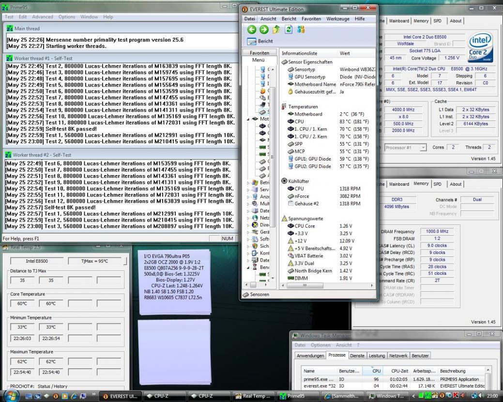Click the Main thread title in Prime95
Image resolution: width=503 pixels, height=402 pixels.
coord(27,29)
